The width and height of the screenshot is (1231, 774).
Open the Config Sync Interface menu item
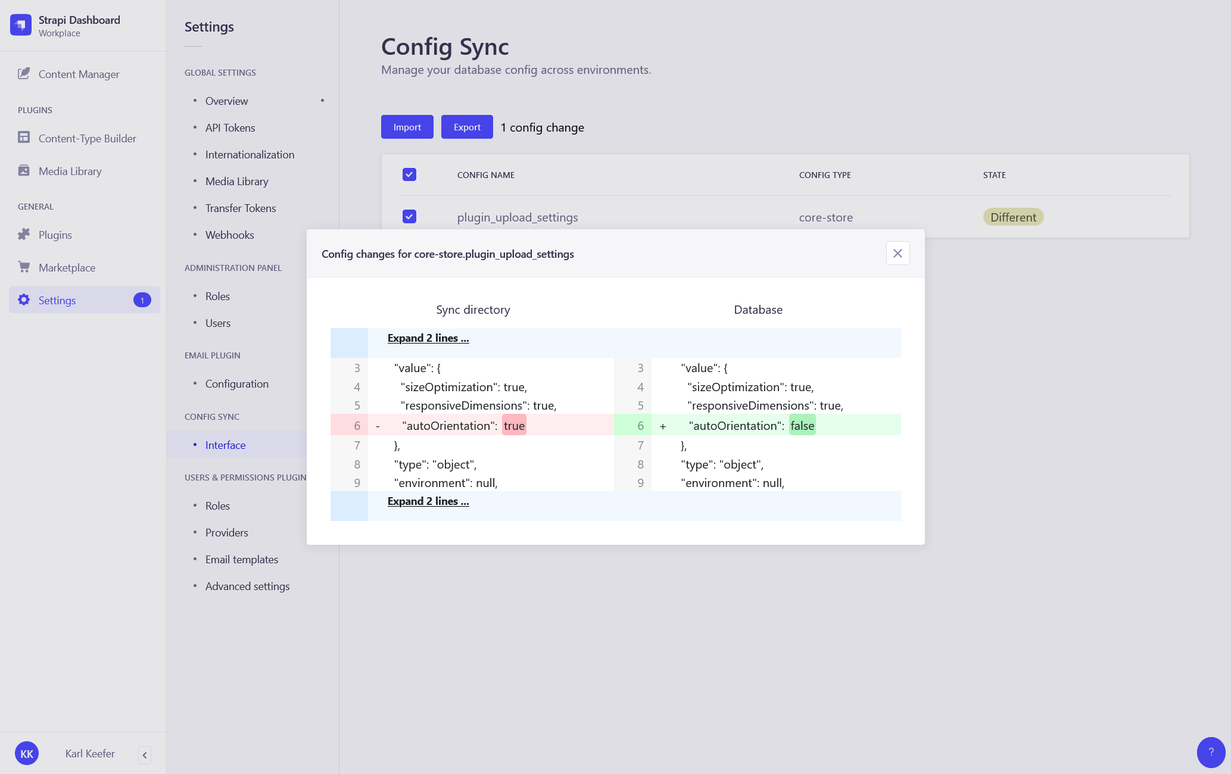[x=226, y=444]
